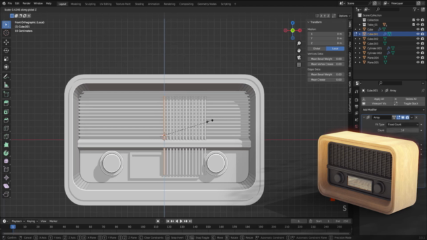
Task: Hide Cube.001 in viewport via eye icon
Action: coord(418,34)
